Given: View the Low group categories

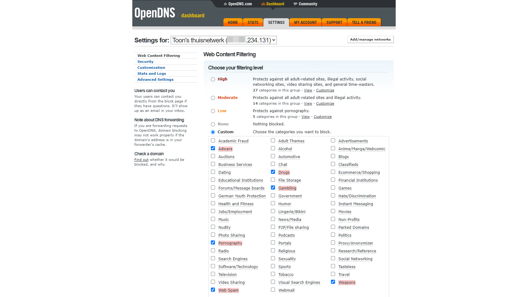Looking at the screenshot, I should coord(305,117).
